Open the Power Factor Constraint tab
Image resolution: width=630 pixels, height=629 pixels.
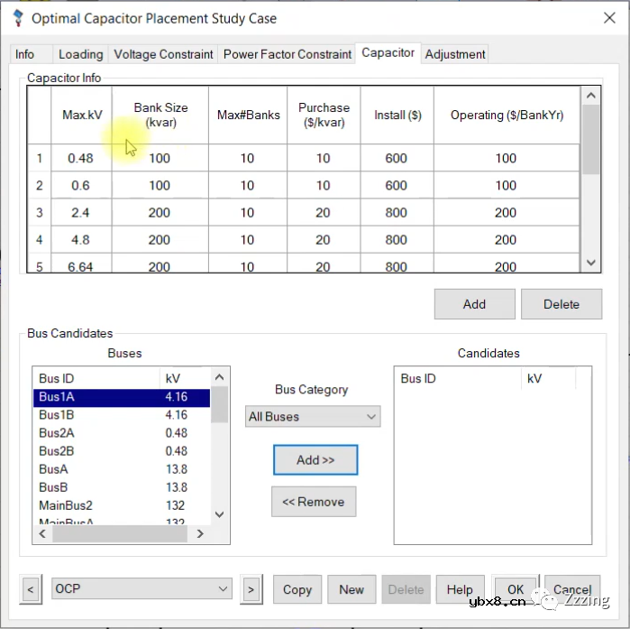click(287, 54)
